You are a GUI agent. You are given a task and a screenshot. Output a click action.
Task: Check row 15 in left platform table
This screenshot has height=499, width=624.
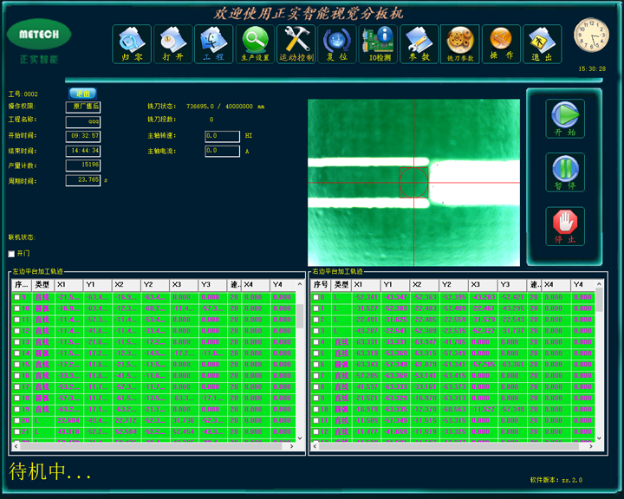[17, 365]
